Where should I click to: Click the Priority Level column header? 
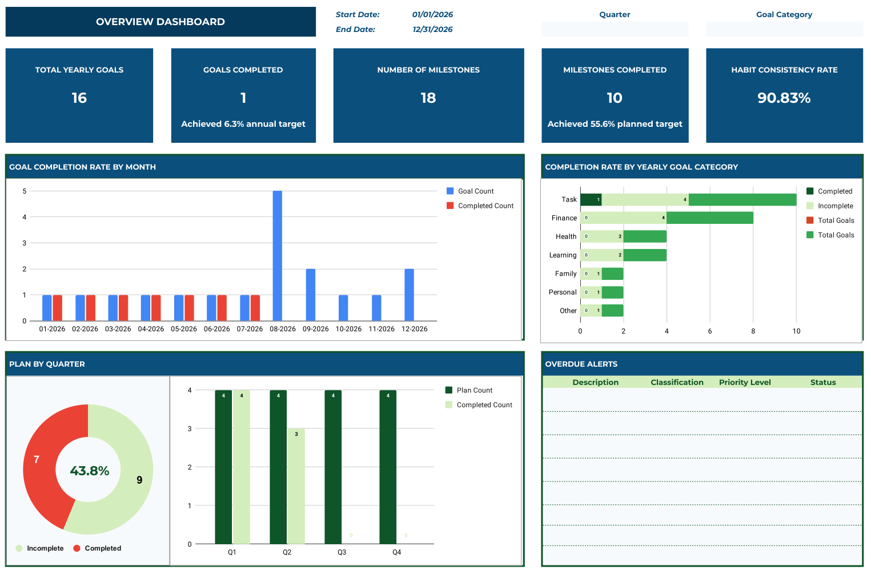click(745, 382)
